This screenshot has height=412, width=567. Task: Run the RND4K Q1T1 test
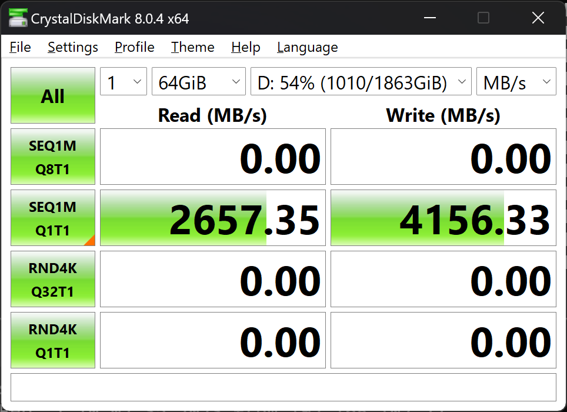pos(53,340)
